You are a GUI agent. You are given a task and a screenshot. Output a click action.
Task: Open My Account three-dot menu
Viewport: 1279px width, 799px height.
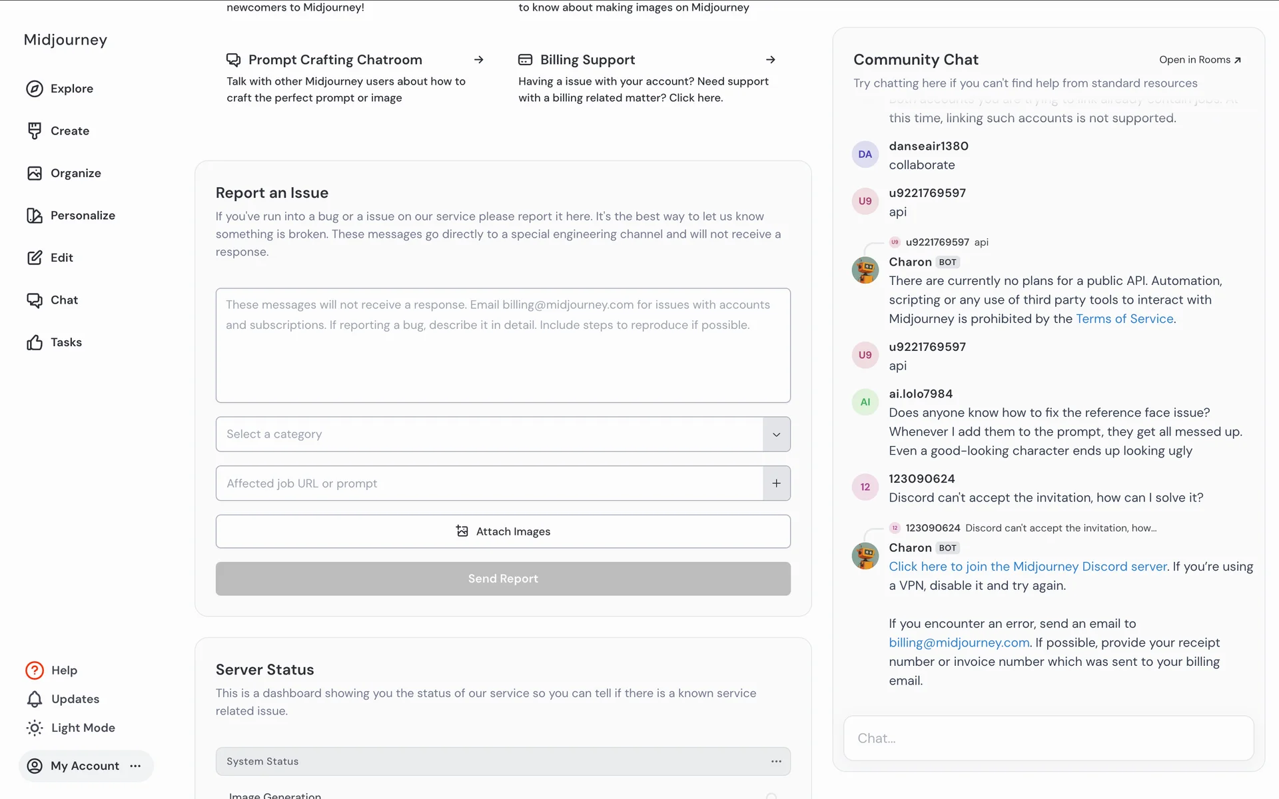point(135,766)
